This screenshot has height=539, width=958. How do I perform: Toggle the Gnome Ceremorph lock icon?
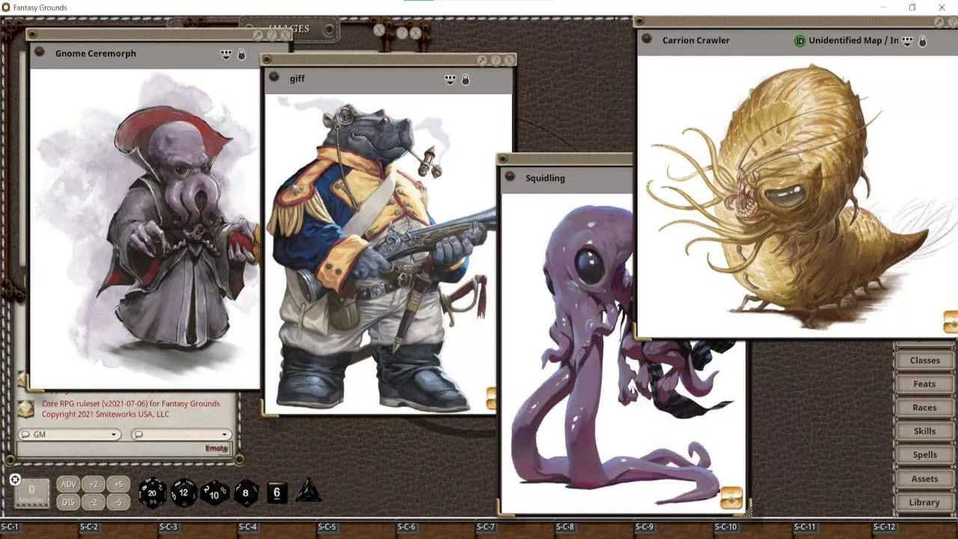(241, 54)
